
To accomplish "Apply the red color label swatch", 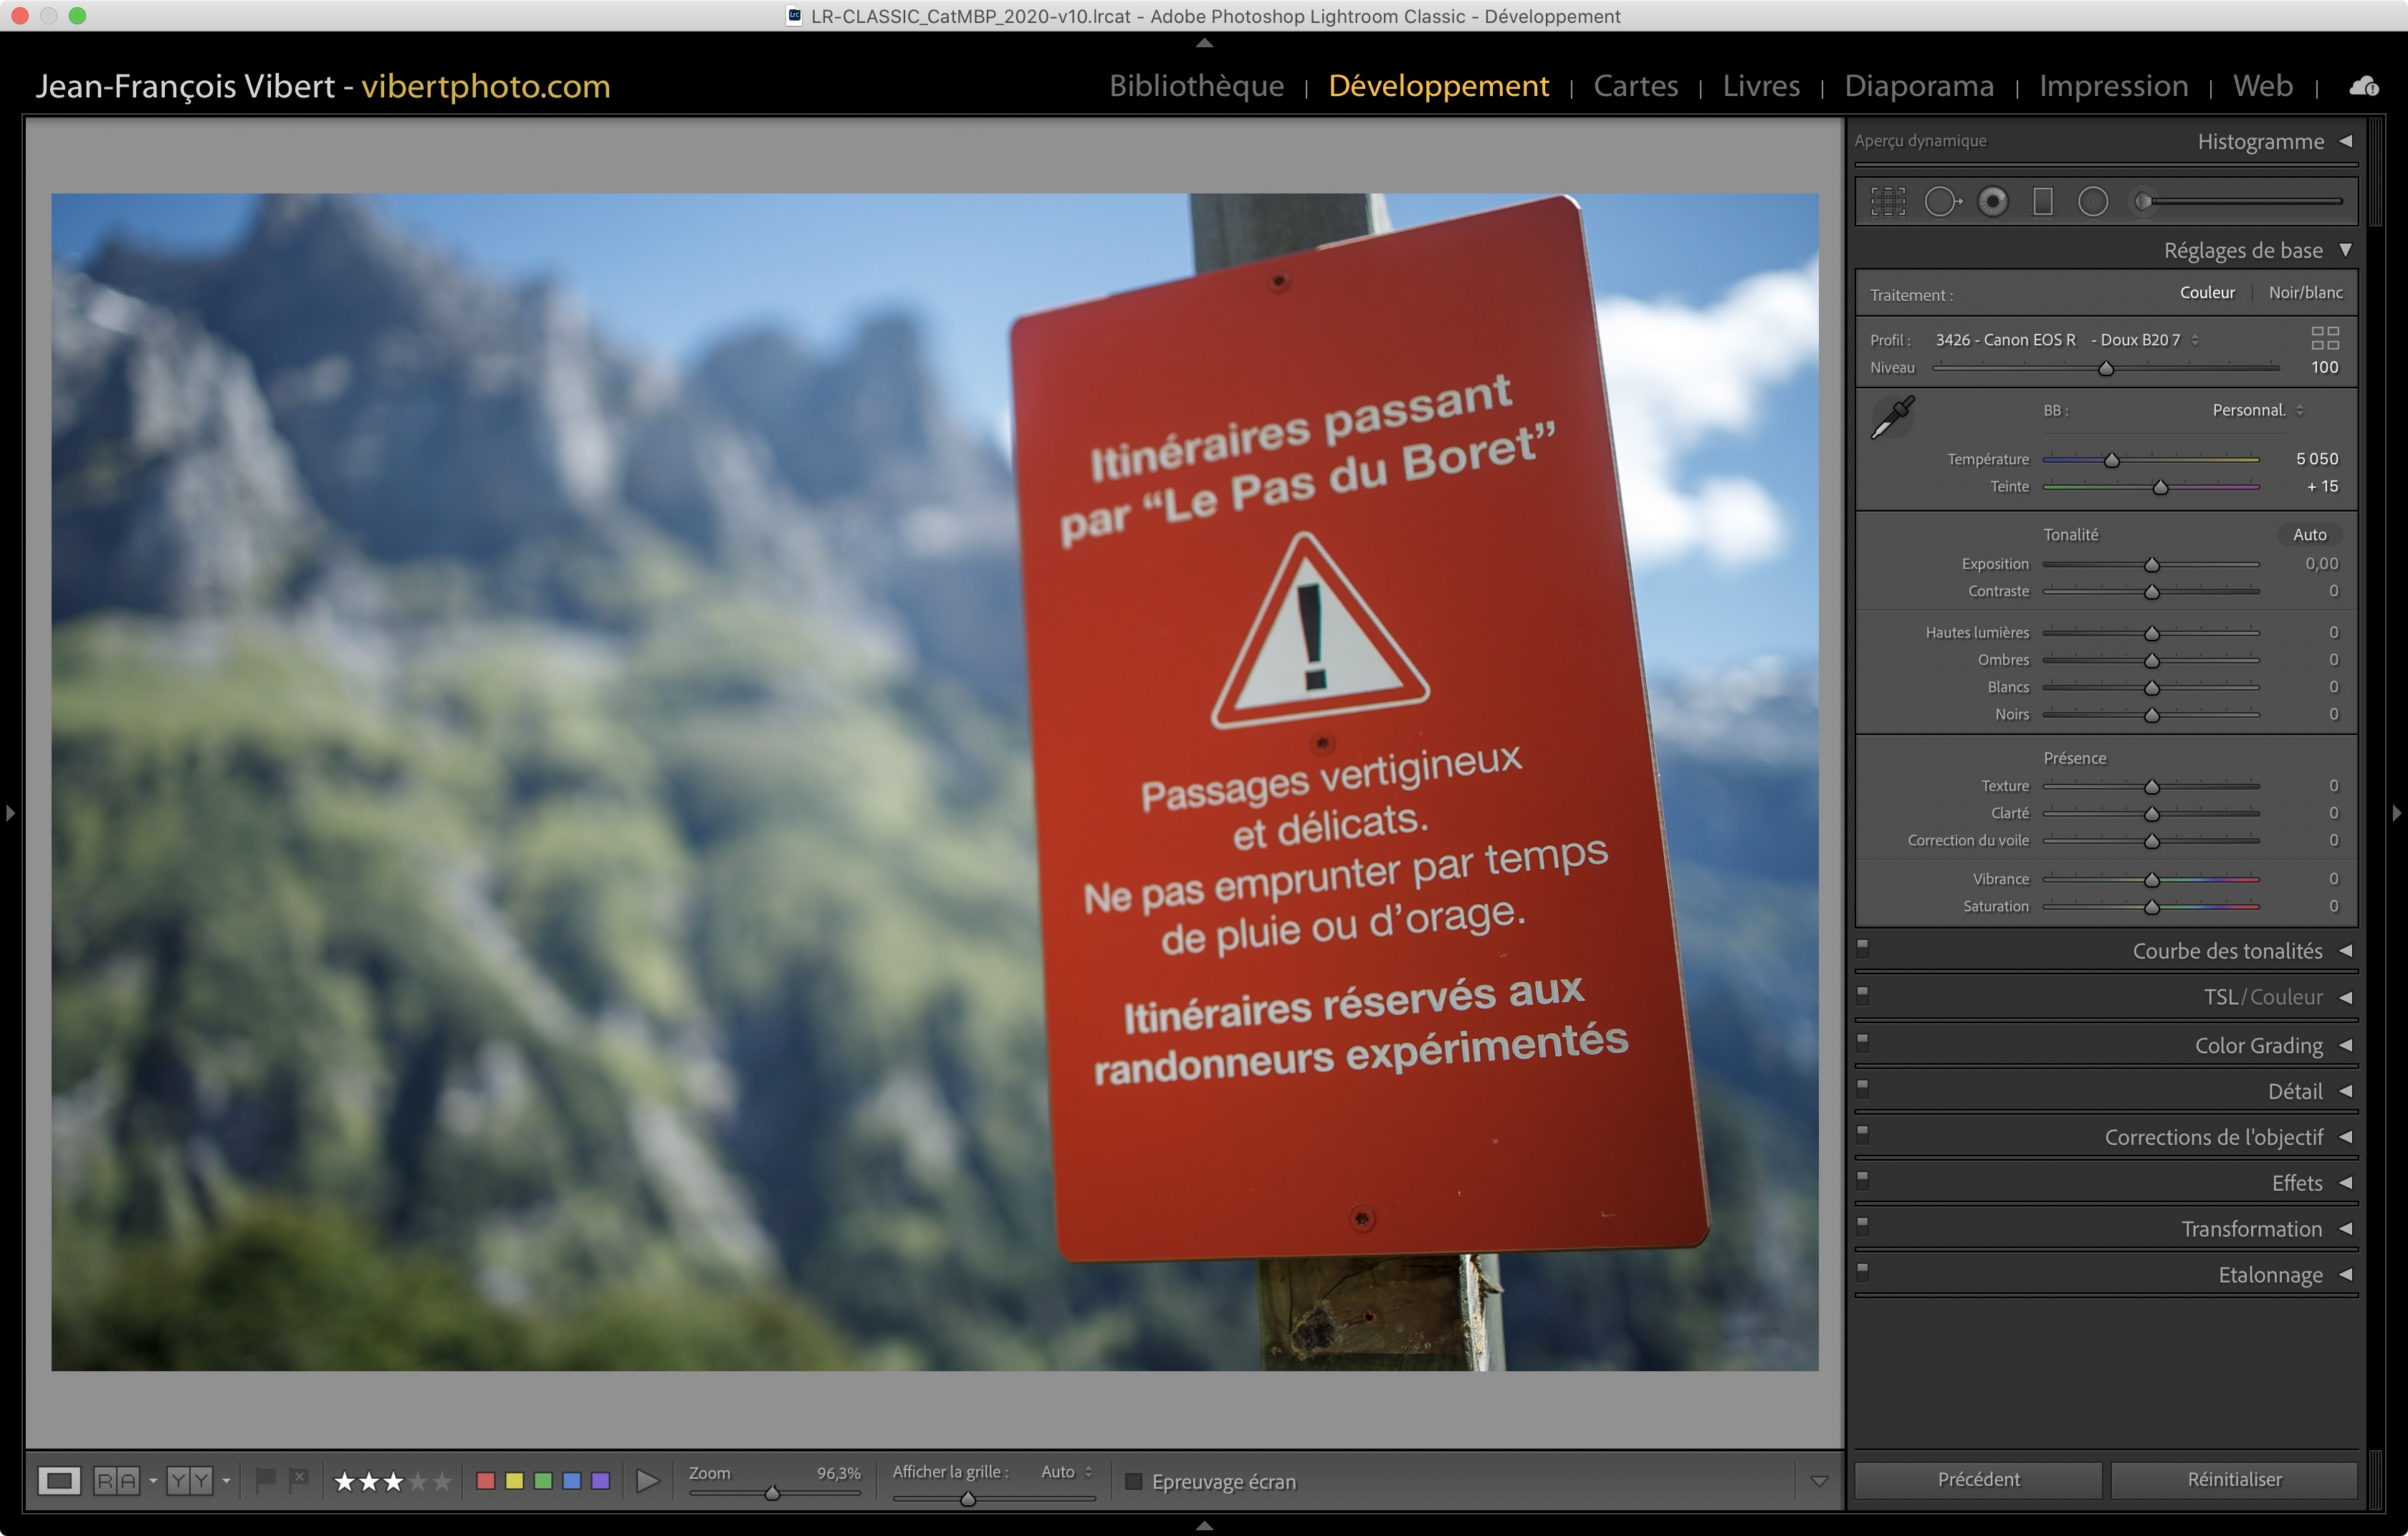I will pos(486,1481).
